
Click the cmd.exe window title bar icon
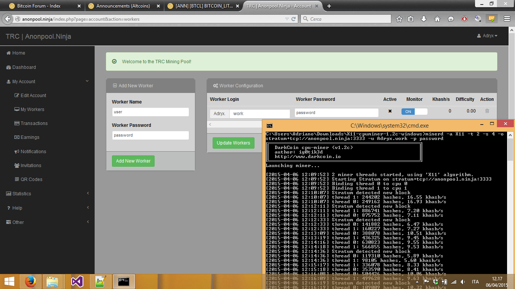pyautogui.click(x=270, y=126)
